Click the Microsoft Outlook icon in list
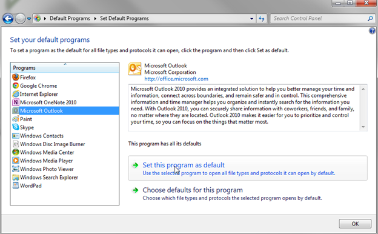The image size is (378, 234). 16,111
